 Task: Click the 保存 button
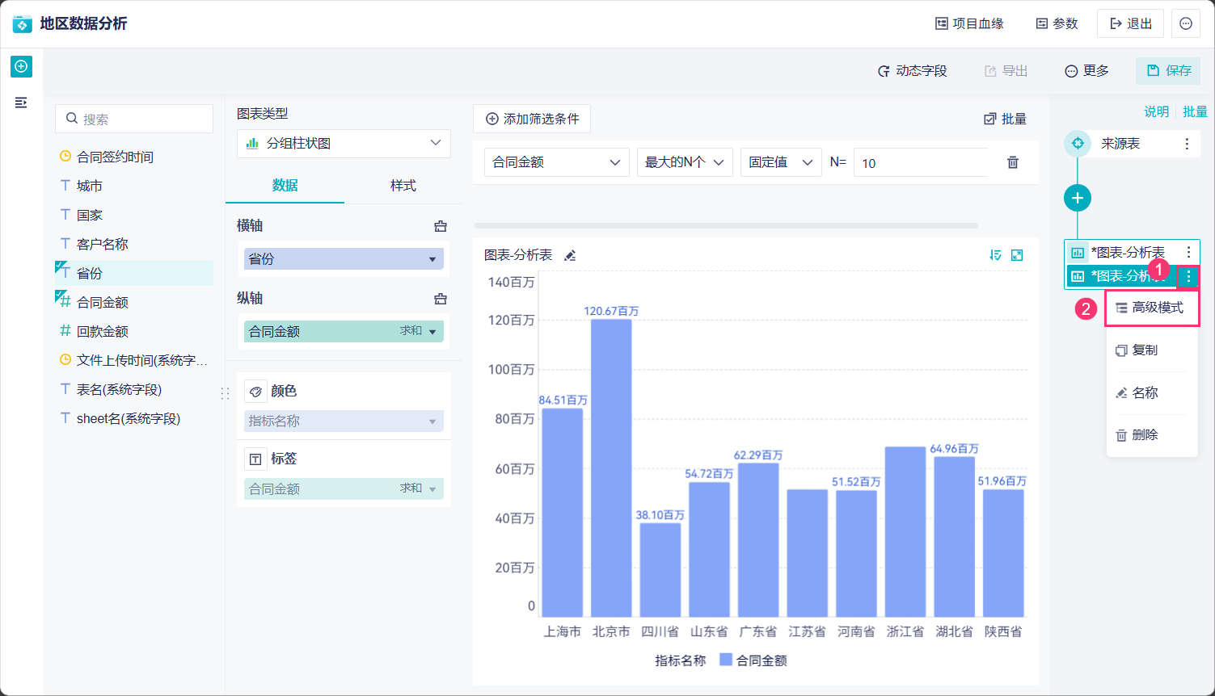[1168, 71]
